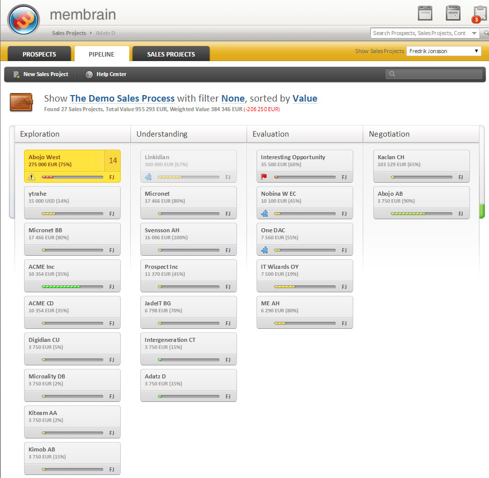The image size is (489, 478).
Task: Click the red -206 250 EUR amount
Action: 262,110
